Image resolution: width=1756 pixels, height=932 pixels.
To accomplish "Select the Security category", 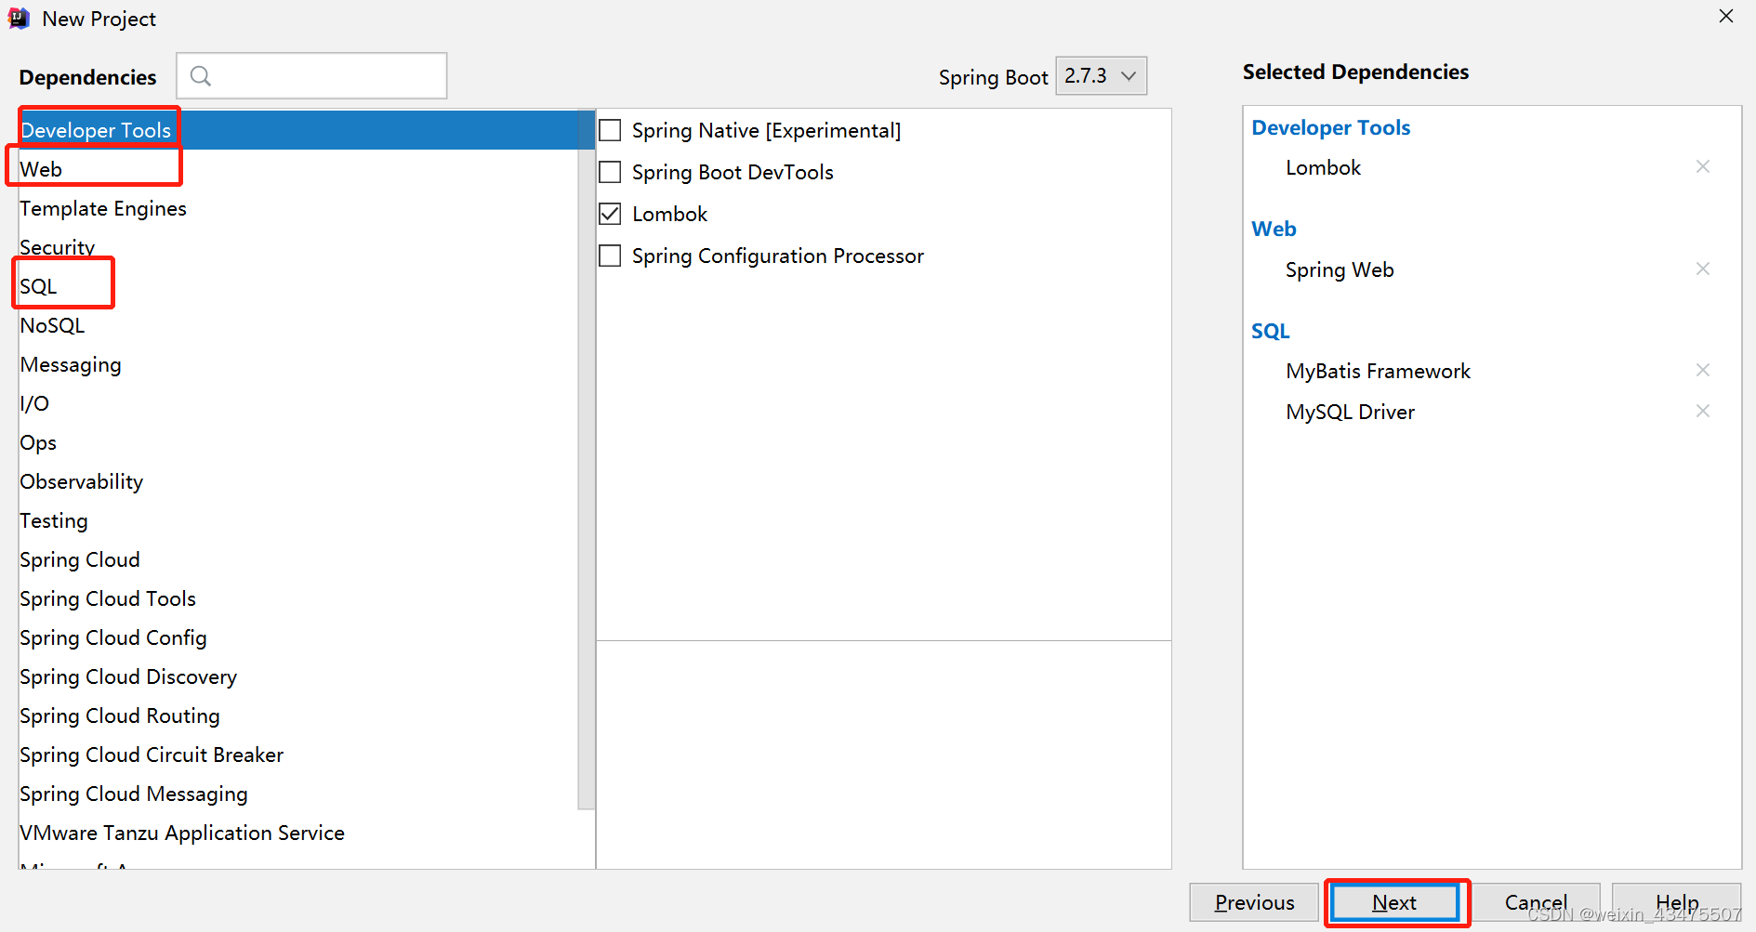I will 297,247.
